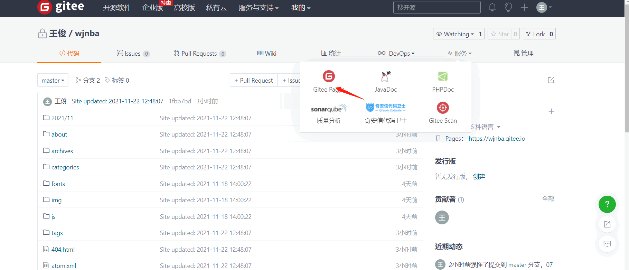Open the Wiki tab
Viewport: 629px width, 270px height.
(x=266, y=53)
